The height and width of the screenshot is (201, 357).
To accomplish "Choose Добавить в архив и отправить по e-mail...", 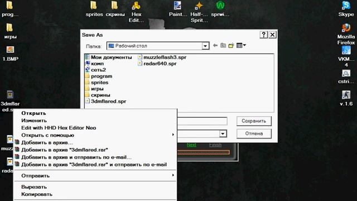I will tap(95, 157).
